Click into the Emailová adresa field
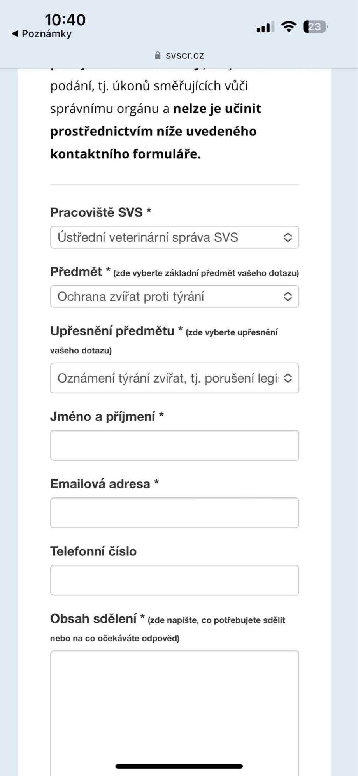The image size is (358, 776). (x=174, y=513)
